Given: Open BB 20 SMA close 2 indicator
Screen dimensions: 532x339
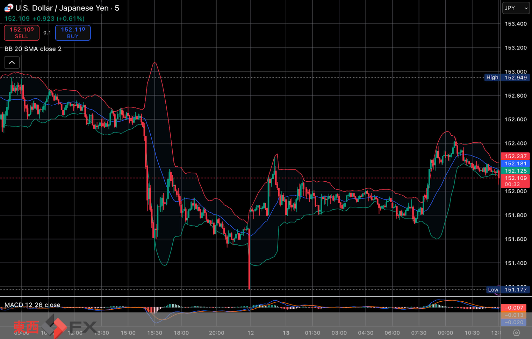Looking at the screenshot, I should (x=33, y=49).
